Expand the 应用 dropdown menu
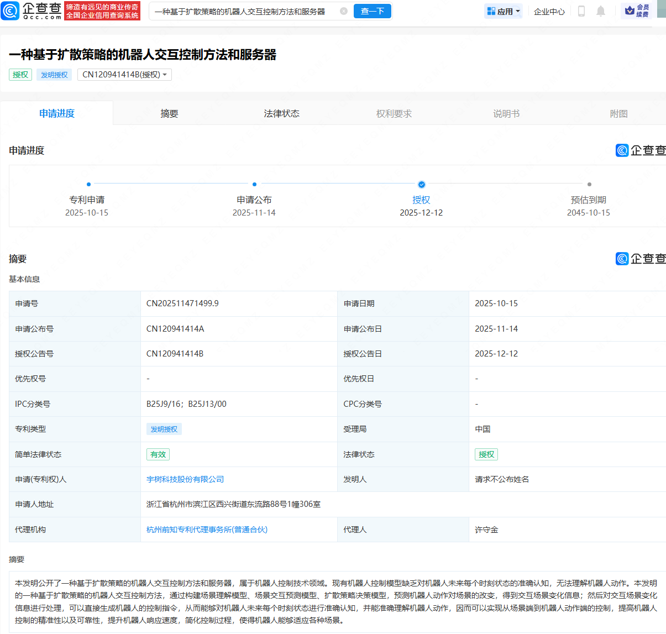Viewport: 666px width, 634px height. click(x=518, y=11)
